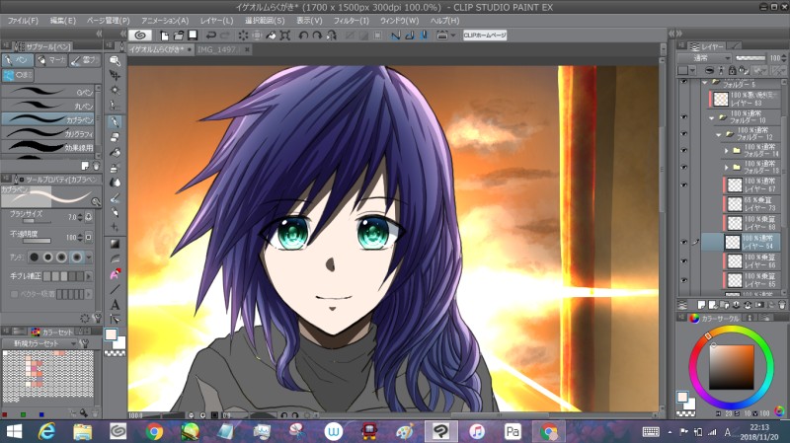Screen dimensions: 790x443
Task: Choose the strongest anti-aliasing circle option
Action: click(77, 258)
